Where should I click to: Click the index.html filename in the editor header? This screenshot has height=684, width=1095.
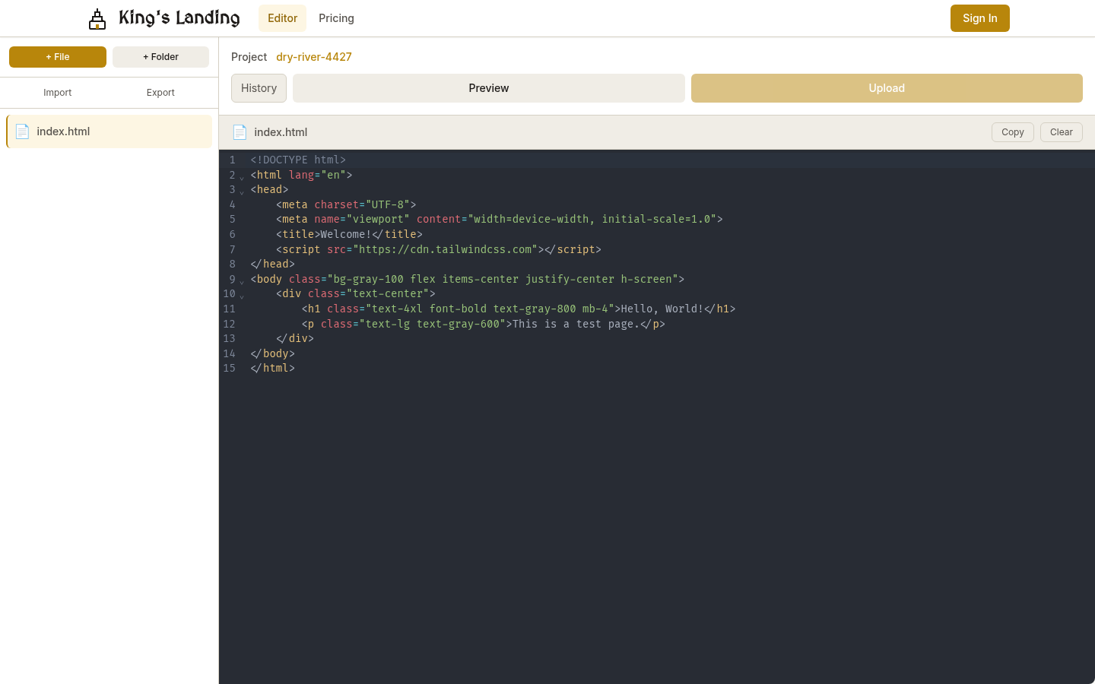pyautogui.click(x=281, y=132)
